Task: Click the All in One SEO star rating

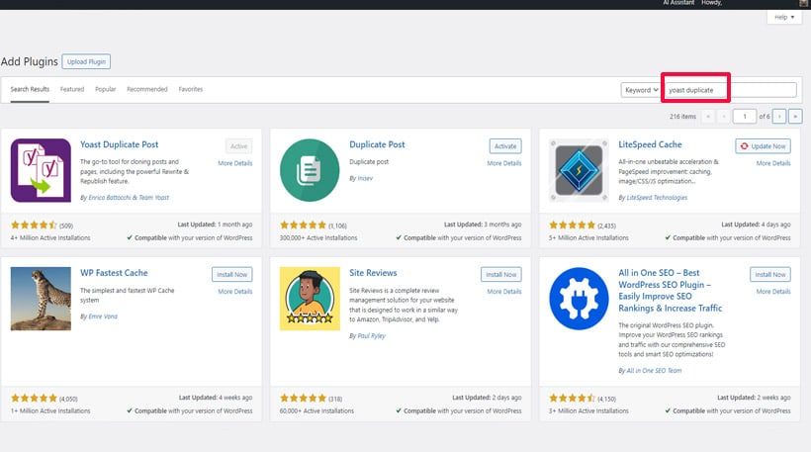Action: click(572, 398)
